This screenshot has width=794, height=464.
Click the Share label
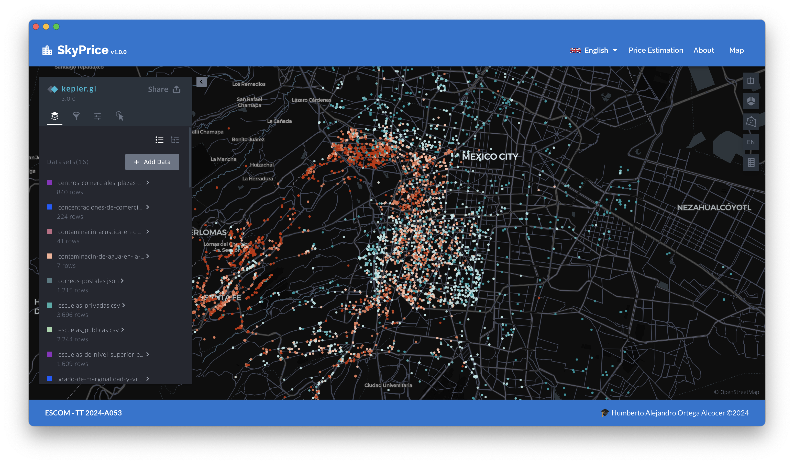[x=158, y=89]
